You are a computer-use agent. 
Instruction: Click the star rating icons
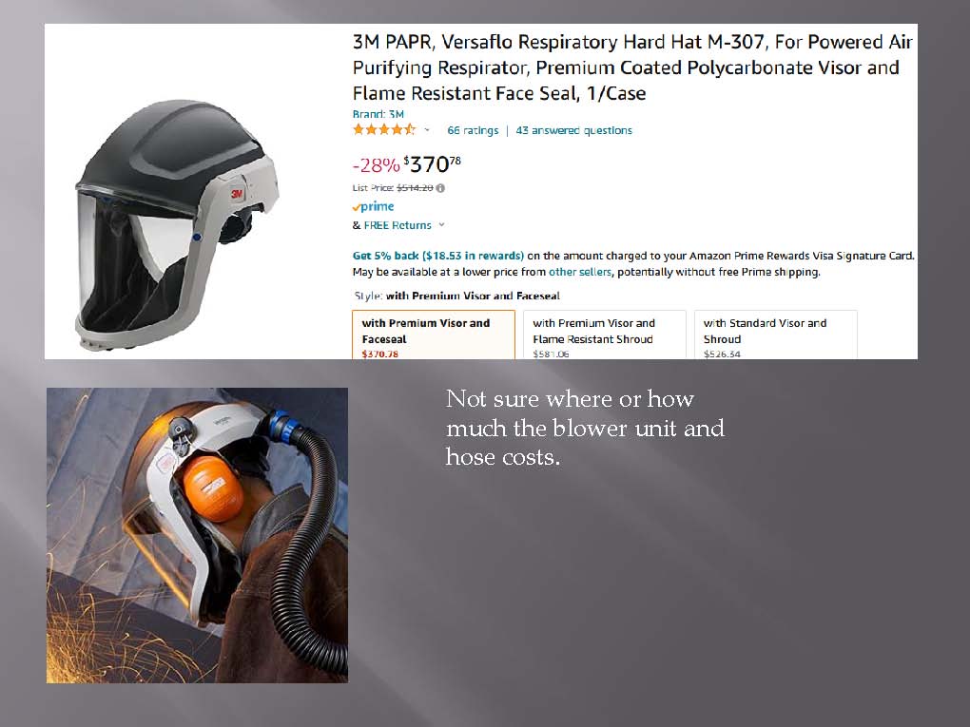click(383, 130)
